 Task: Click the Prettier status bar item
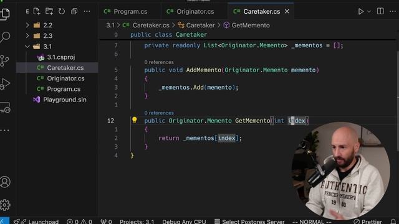pyautogui.click(x=368, y=222)
